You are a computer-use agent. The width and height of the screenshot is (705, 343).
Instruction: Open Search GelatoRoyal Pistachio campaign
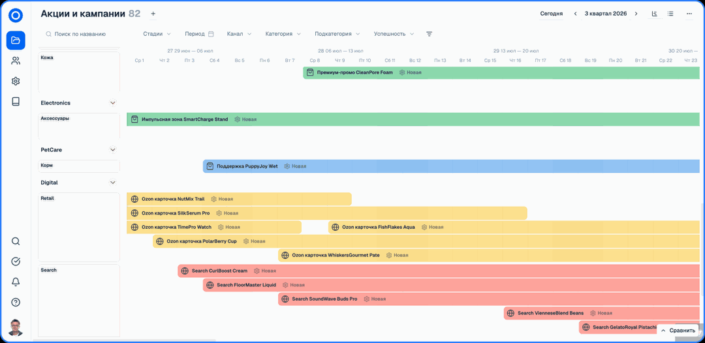click(x=639, y=327)
